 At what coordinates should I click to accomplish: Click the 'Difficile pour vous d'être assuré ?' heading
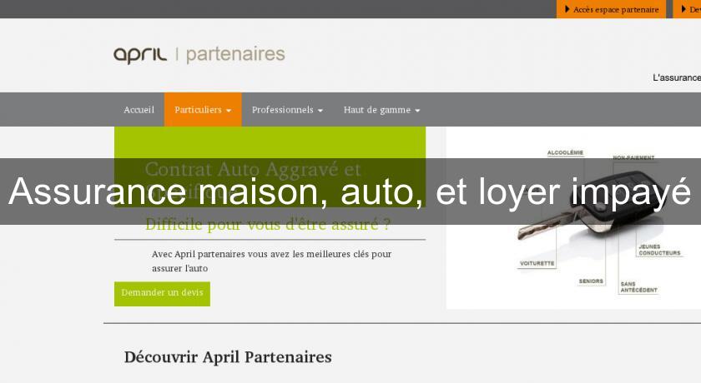(268, 224)
